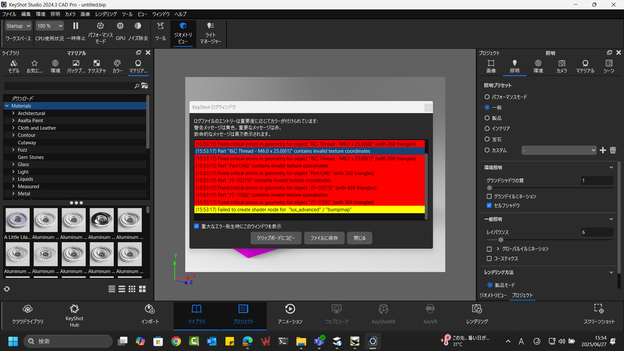This screenshot has height=351, width=624.
Task: Enable グランドイルミネーション checkbox
Action: [x=489, y=196]
